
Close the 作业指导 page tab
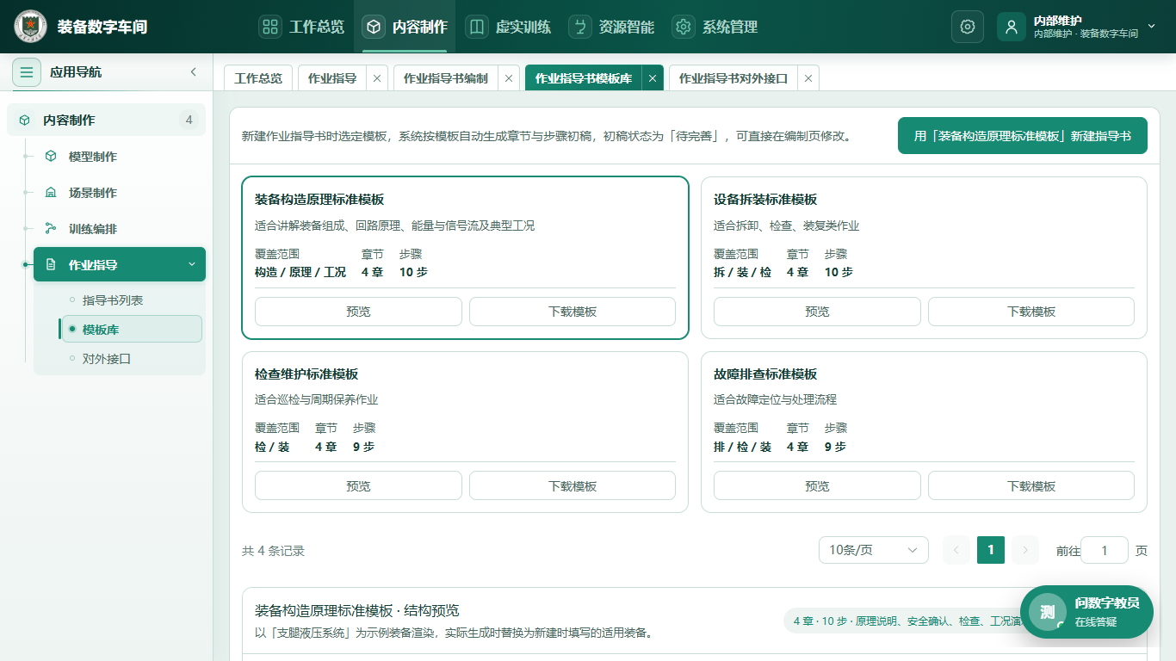click(377, 78)
